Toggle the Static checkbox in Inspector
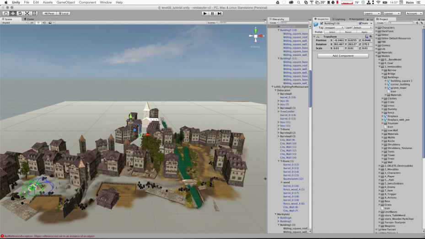Screen dimensions: 425x239 [x=360, y=23]
